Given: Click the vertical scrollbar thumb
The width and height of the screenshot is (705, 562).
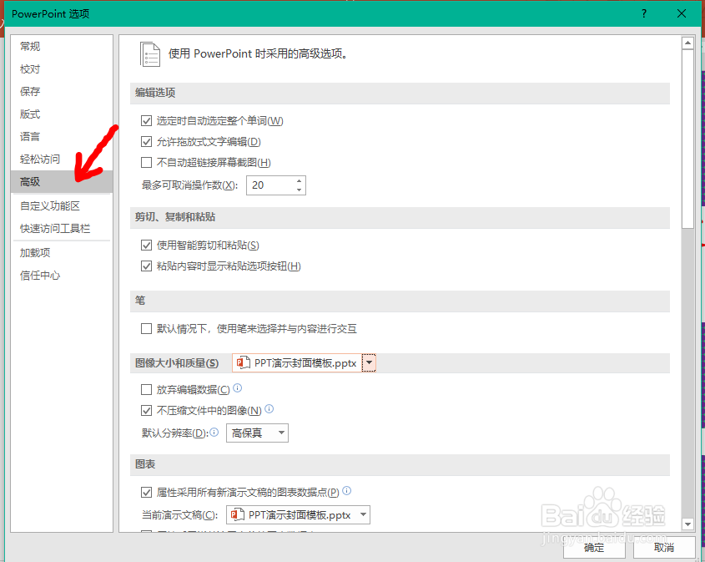Looking at the screenshot, I should pos(687,139).
